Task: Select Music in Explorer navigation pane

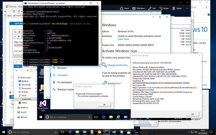Action: (22, 96)
